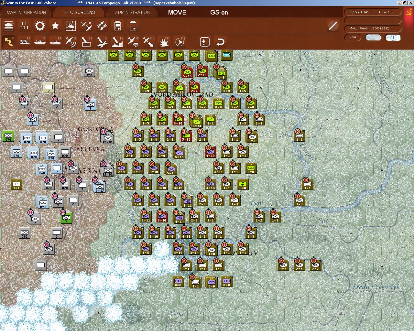Viewport: 414px width, 335px height.
Task: Switch to the INFO SCREENS tab
Action: point(79,12)
